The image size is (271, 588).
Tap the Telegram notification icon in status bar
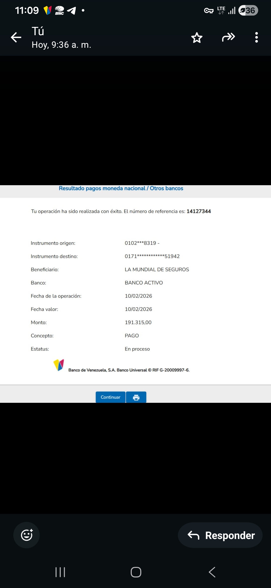(72, 11)
